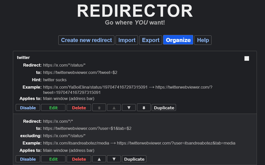265x165 pixels.
Task: Tick the twitter redirect's selection checkbox
Action: pyautogui.click(x=246, y=58)
